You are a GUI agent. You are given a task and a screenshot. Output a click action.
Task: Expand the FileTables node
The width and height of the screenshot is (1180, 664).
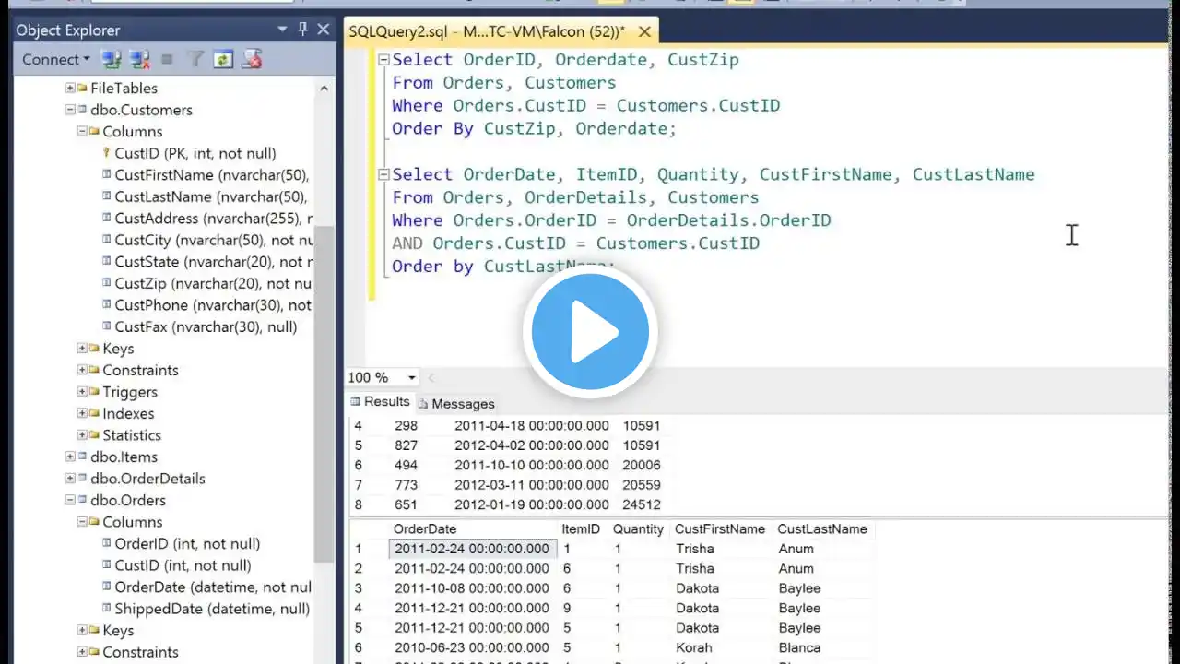click(x=70, y=88)
